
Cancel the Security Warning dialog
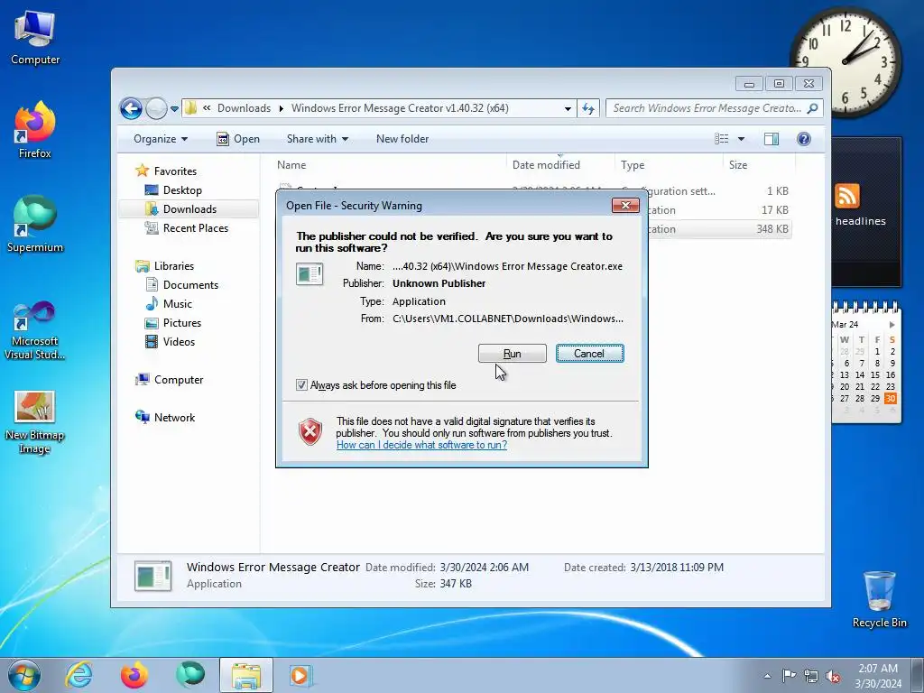(589, 354)
